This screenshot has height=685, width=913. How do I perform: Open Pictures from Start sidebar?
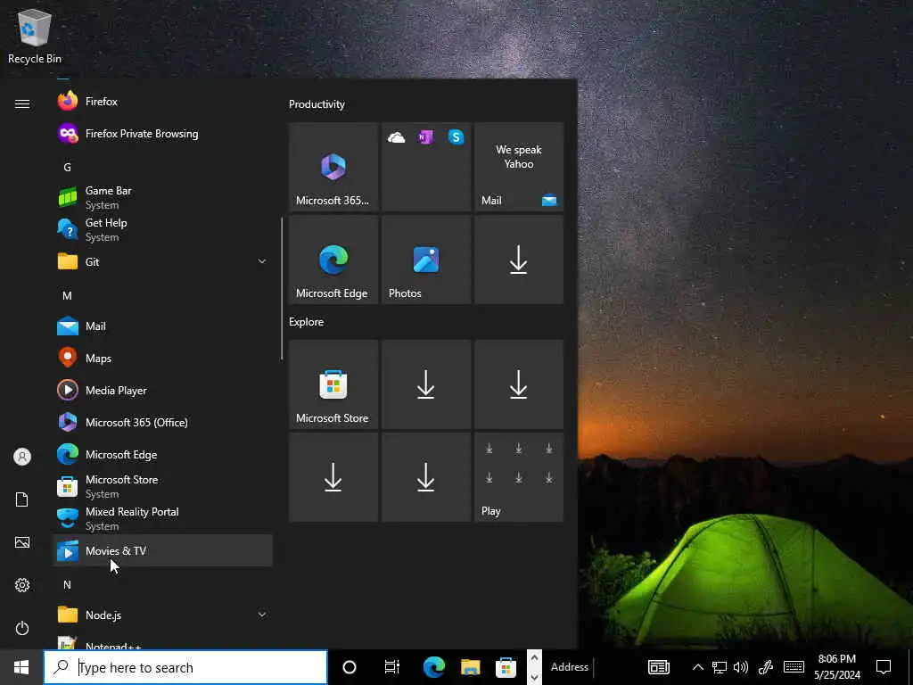click(x=22, y=542)
